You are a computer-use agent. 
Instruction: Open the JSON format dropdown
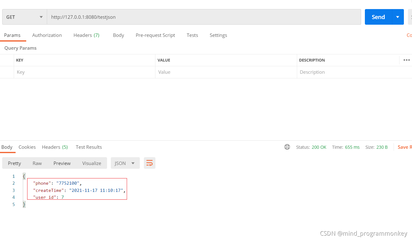click(x=125, y=163)
